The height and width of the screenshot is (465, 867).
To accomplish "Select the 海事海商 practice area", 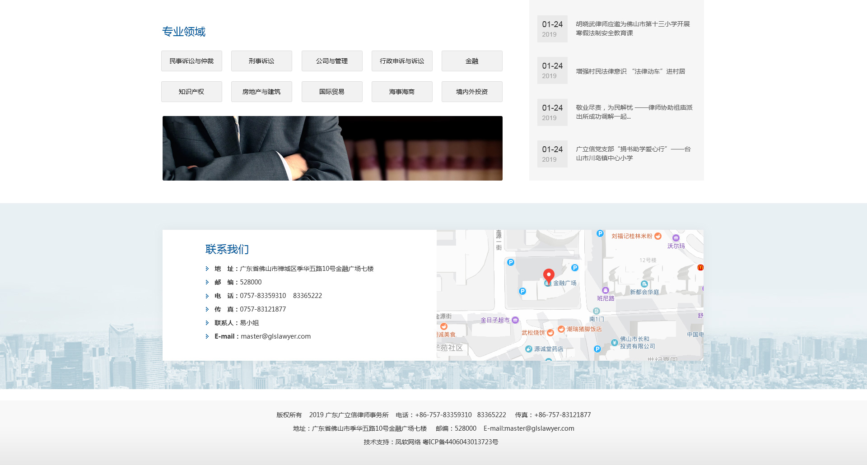I will coord(402,92).
